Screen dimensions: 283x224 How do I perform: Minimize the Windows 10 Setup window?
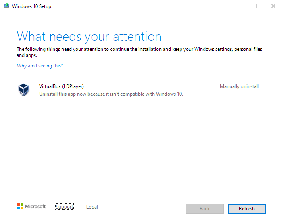click(x=236, y=6)
